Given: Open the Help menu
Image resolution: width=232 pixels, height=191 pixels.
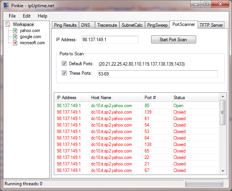Looking at the screenshot, I should coord(42,16).
